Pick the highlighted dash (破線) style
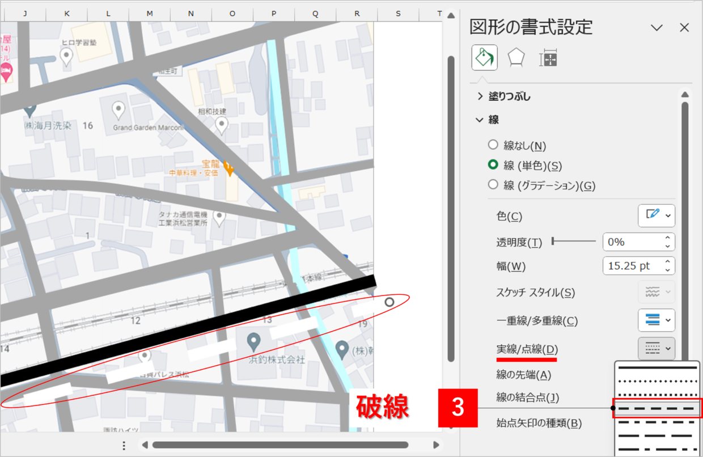The width and height of the screenshot is (703, 457). pyautogui.click(x=658, y=408)
